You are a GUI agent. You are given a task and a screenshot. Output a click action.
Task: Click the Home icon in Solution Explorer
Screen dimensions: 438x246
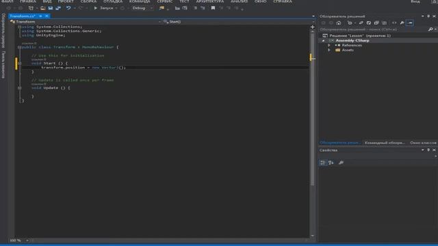pos(339,23)
